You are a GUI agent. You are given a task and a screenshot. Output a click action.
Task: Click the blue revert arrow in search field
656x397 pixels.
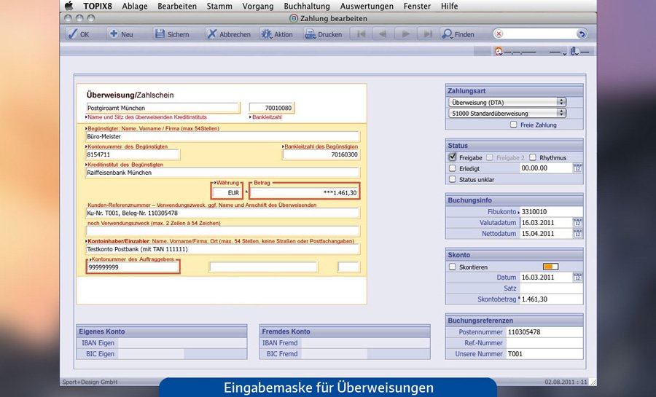581,34
